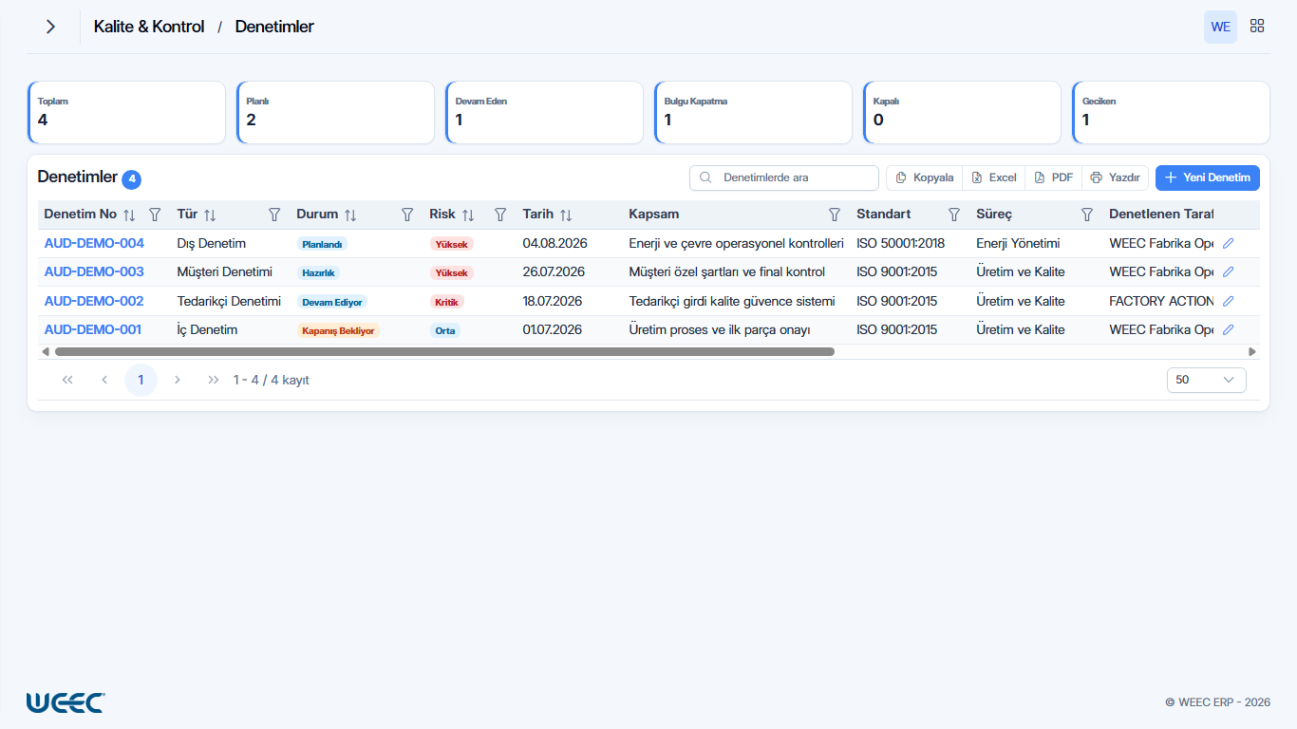
Task: Go to previous page of records
Action: pyautogui.click(x=104, y=380)
